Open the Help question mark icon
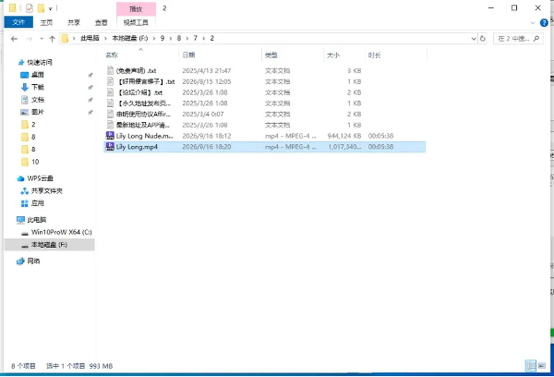This screenshot has height=377, width=554. (x=544, y=23)
